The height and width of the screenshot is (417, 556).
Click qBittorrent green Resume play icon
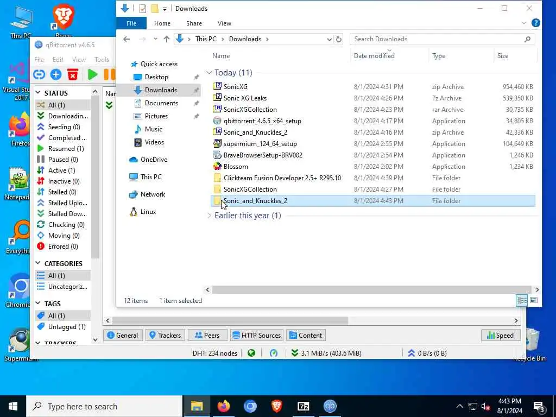(92, 74)
